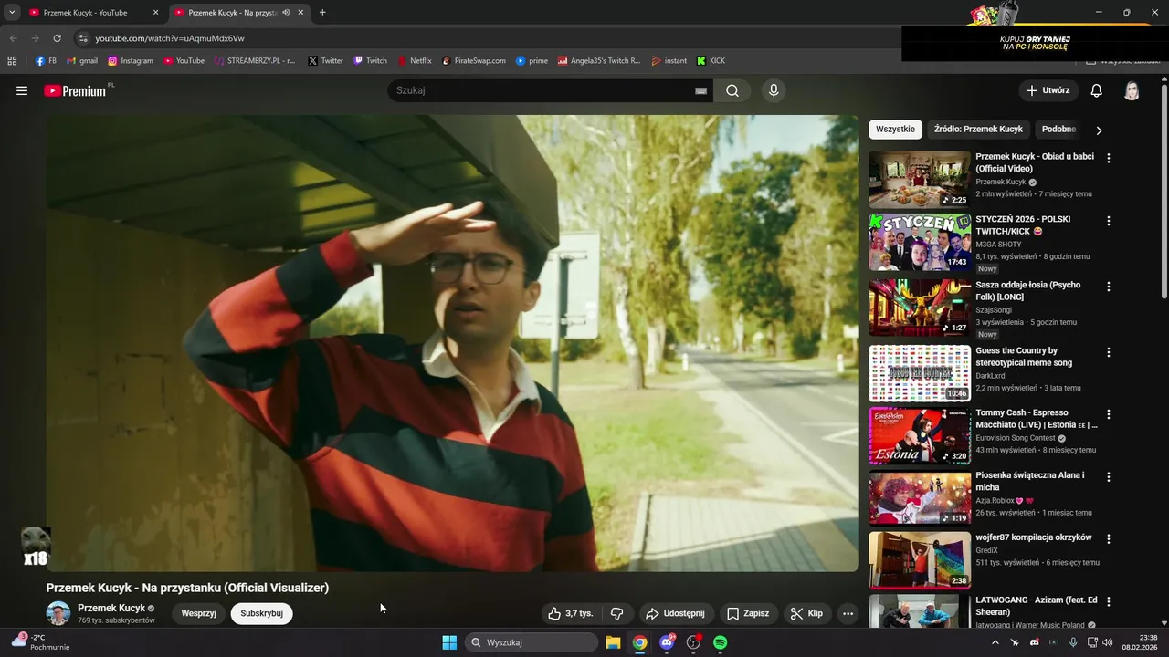Viewport: 1169px width, 657px height.
Task: Select the Źródło: Przemek Kucyk chip
Action: click(x=978, y=130)
